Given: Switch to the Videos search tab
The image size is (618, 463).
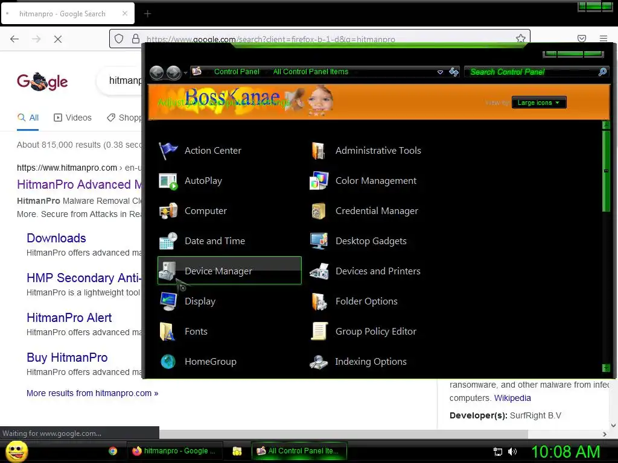Looking at the screenshot, I should 72,118.
